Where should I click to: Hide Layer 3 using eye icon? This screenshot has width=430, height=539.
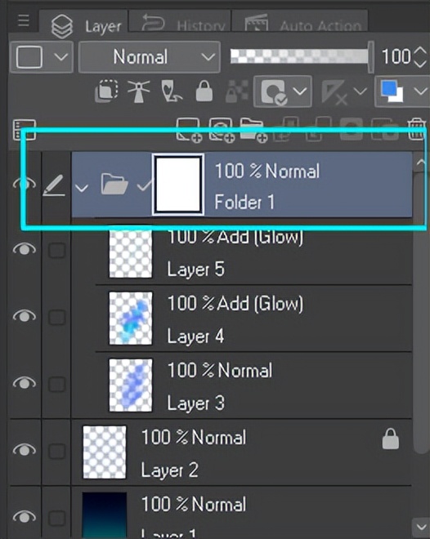[x=24, y=382]
